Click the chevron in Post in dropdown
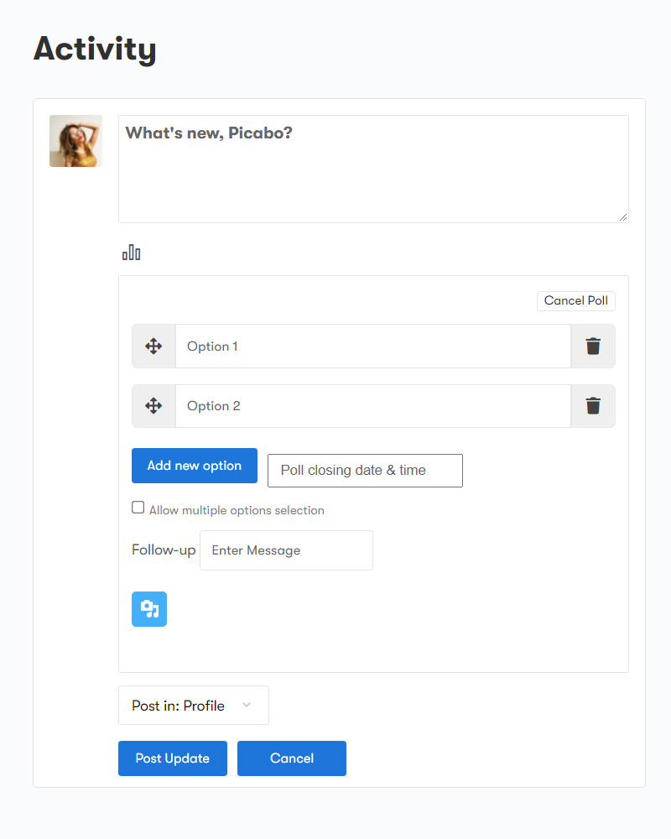The width and height of the screenshot is (671, 839). pyautogui.click(x=247, y=705)
